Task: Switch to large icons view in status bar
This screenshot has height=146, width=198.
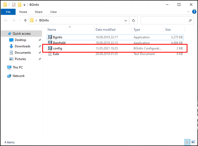Action: click(193, 142)
